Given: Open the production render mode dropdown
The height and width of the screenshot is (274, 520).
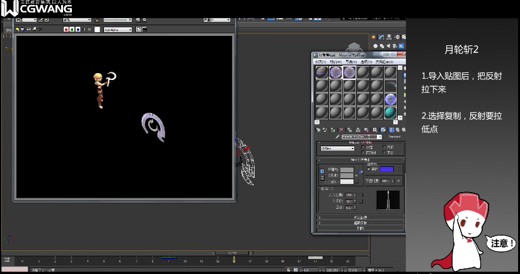Looking at the screenshot, I should pyautogui.click(x=217, y=20).
